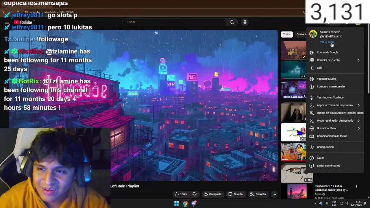Click the translate Idioma icon
Screen dimensions: 370x208
click(312, 113)
